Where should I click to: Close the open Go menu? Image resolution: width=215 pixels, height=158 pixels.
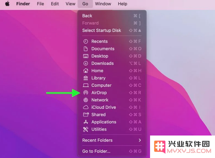(85, 4)
